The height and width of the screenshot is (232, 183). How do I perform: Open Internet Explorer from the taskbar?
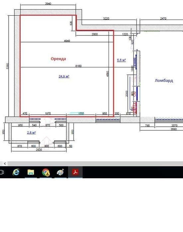click(x=16, y=172)
